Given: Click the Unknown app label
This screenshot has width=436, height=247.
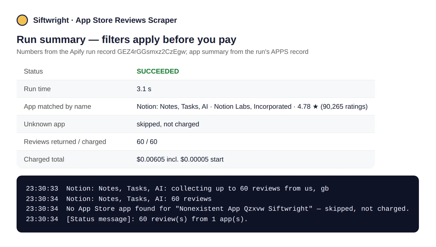Looking at the screenshot, I should [45, 124].
